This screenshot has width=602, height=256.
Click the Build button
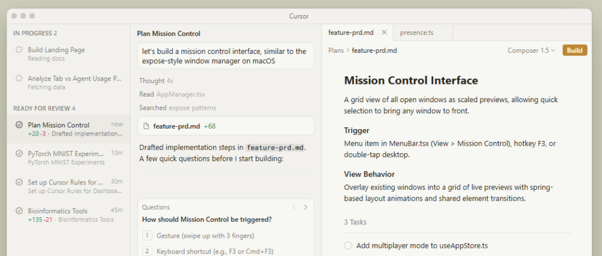click(575, 50)
